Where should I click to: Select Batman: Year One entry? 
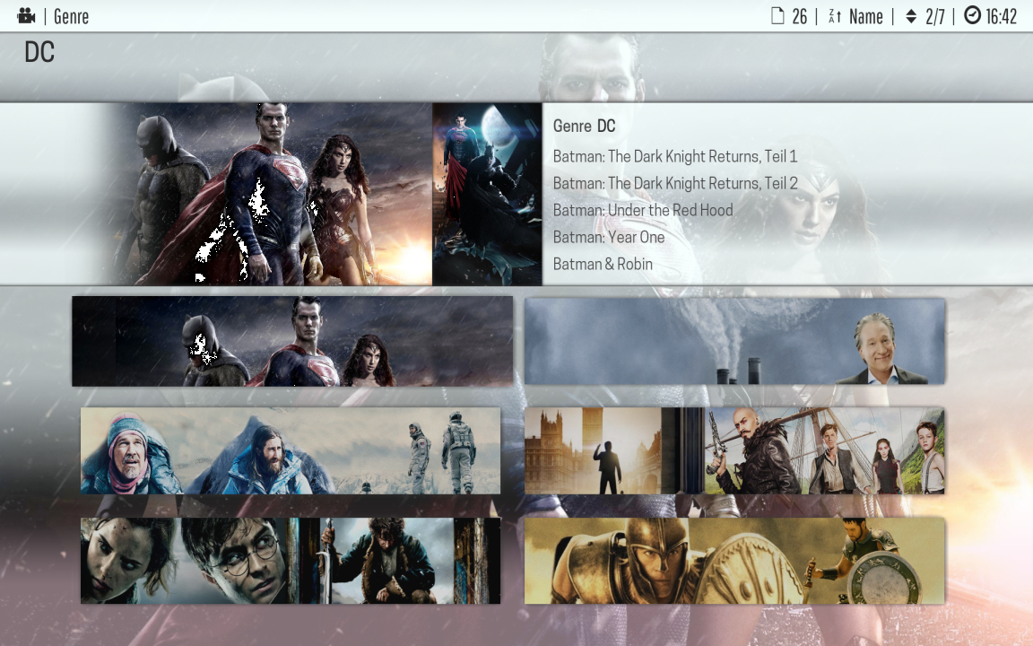pos(609,237)
